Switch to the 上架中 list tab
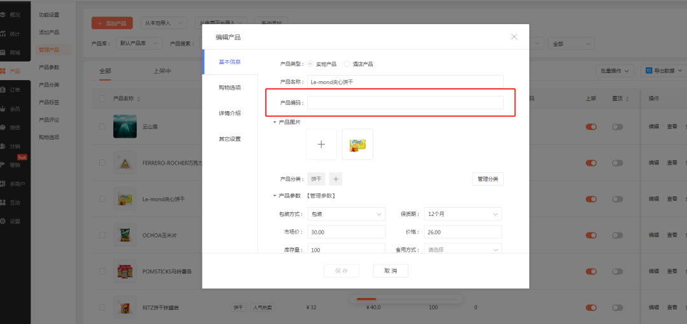Image resolution: width=687 pixels, height=324 pixels. (x=162, y=71)
